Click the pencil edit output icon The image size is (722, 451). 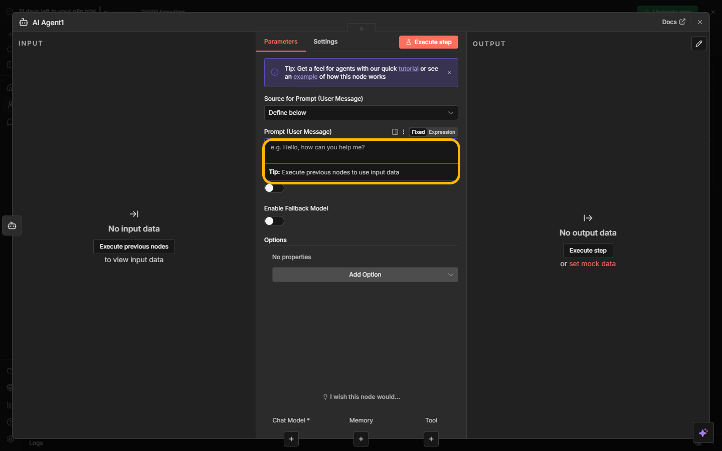click(x=698, y=44)
